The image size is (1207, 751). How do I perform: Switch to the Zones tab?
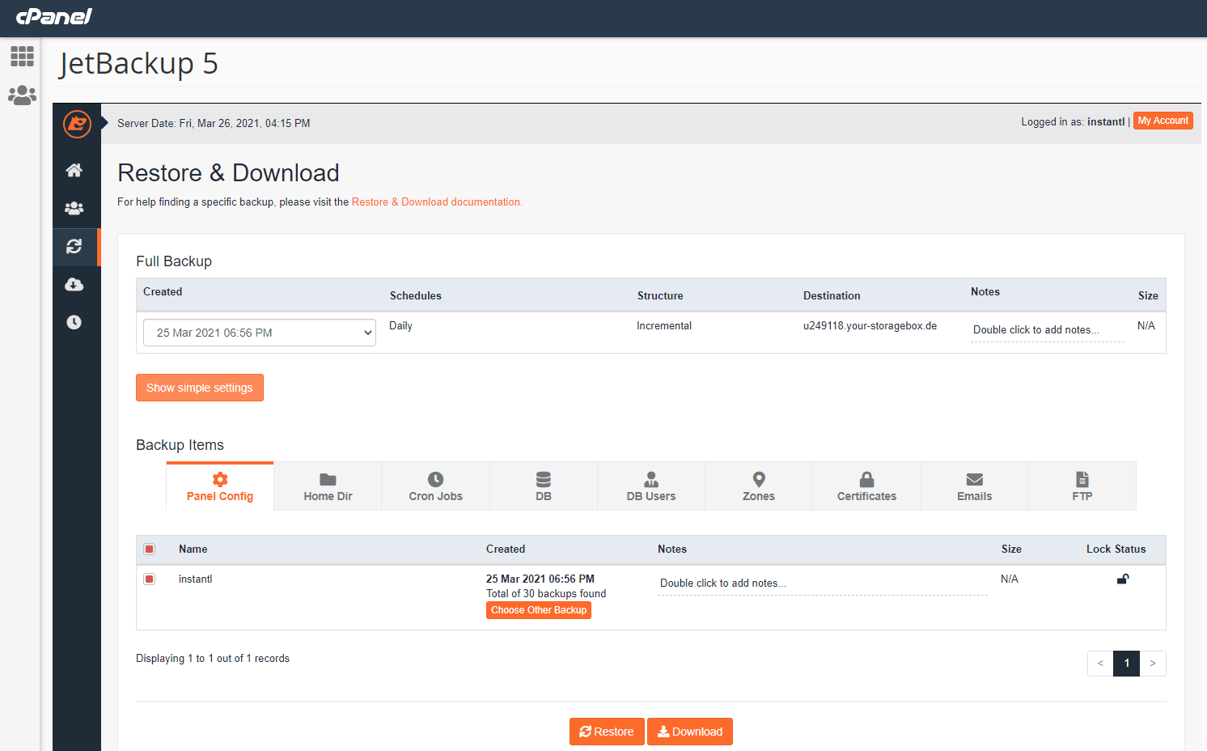pyautogui.click(x=759, y=486)
